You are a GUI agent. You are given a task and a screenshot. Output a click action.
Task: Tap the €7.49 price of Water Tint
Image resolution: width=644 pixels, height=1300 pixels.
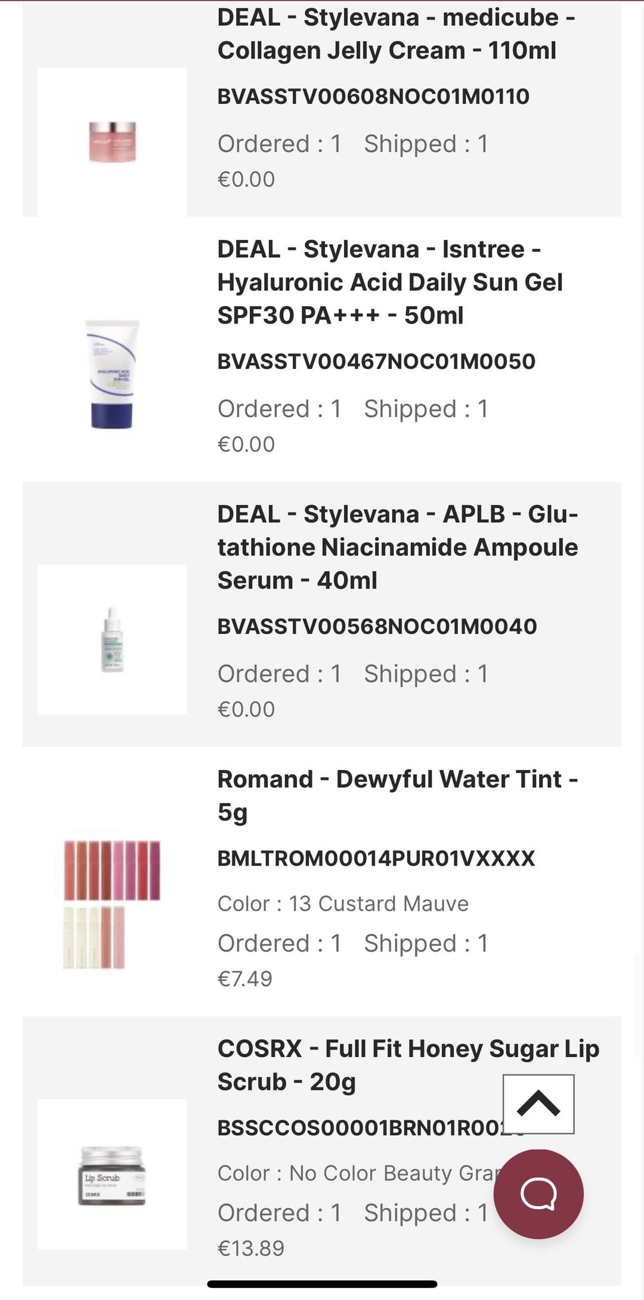point(245,979)
